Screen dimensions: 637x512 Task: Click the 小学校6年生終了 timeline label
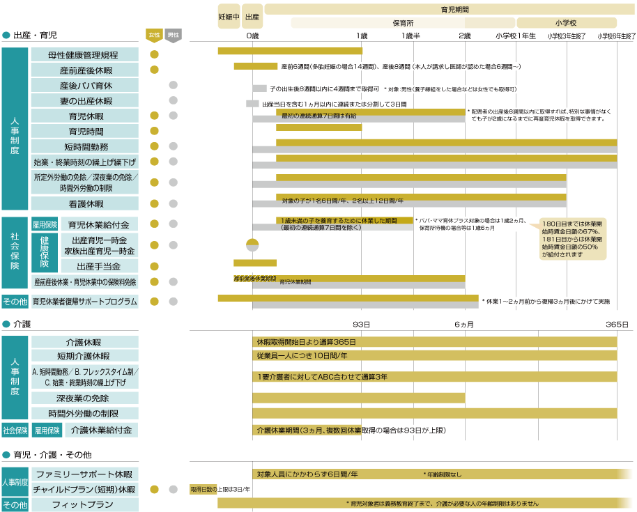pyautogui.click(x=617, y=36)
